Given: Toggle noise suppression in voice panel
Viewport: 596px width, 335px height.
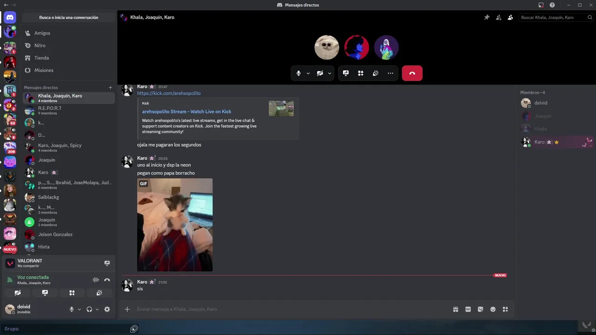Looking at the screenshot, I should point(96,280).
